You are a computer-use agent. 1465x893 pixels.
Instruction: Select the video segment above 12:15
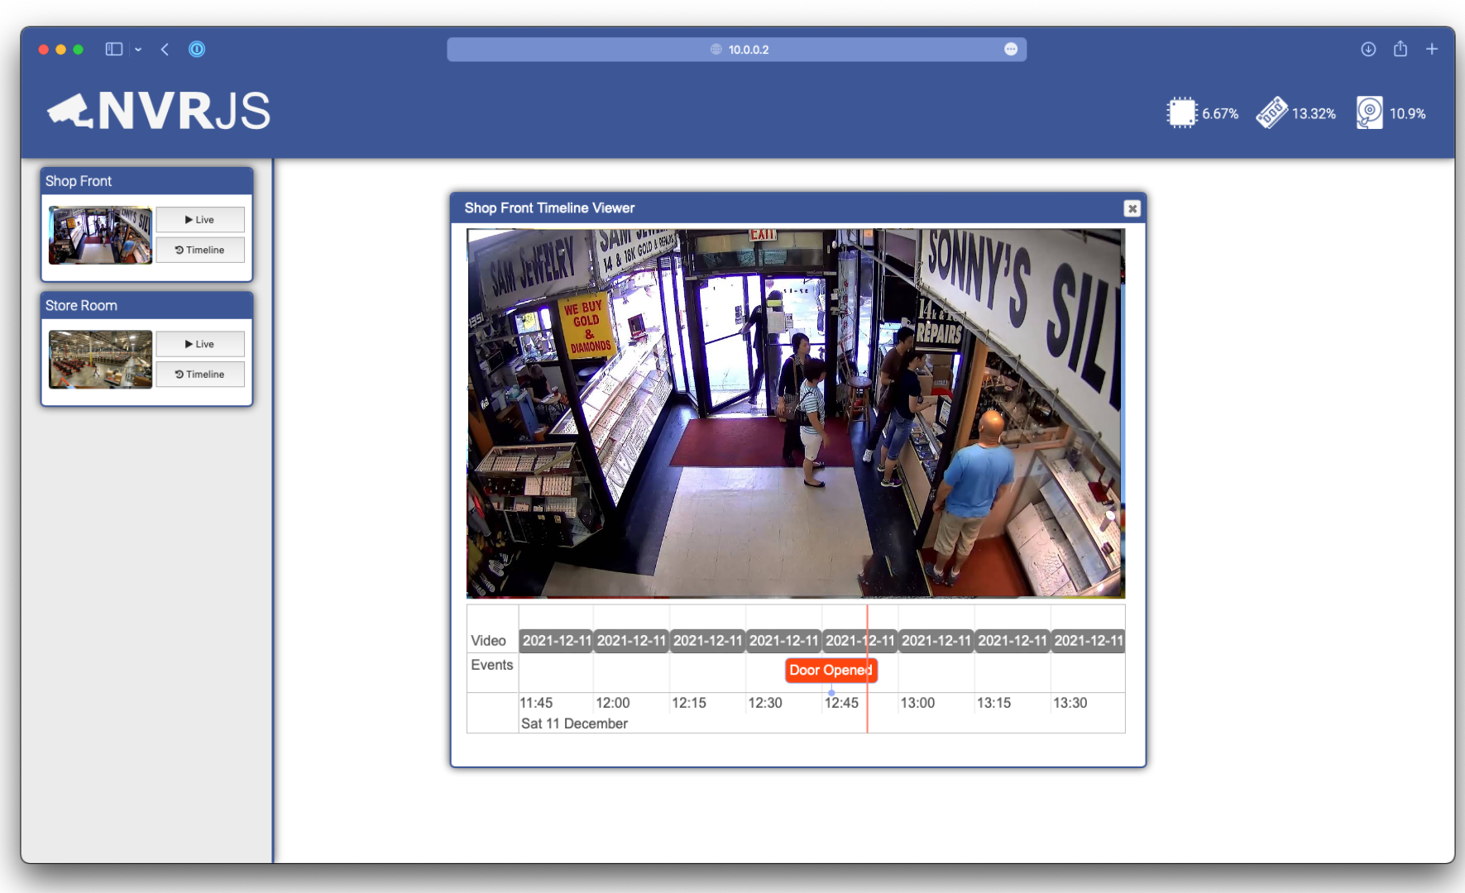pos(707,641)
